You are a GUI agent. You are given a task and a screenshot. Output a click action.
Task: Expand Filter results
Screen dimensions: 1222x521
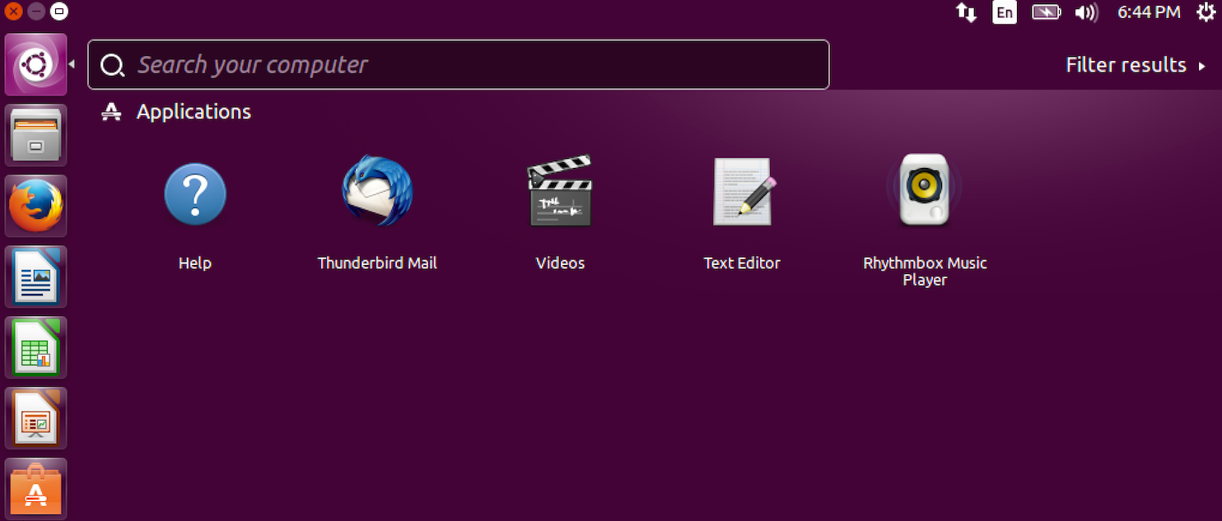click(1136, 65)
